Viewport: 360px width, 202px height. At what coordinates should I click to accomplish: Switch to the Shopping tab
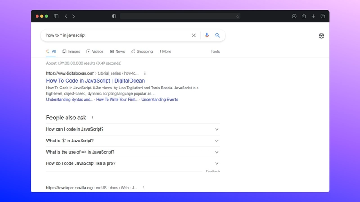142,52
